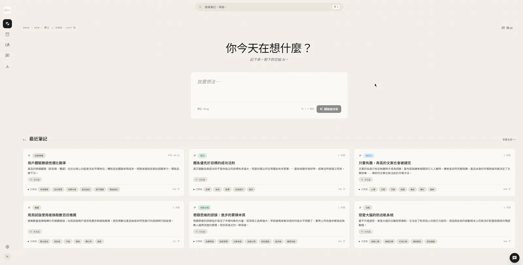This screenshot has width=523, height=265.
Task: Click note type icon beside 吸引力 badge
Action: tap(360, 156)
